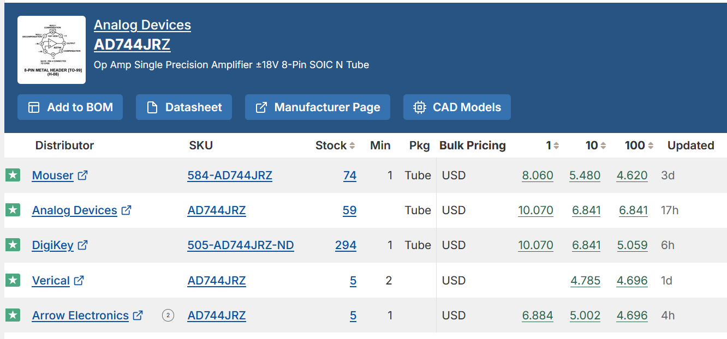Click the green star icon beside Verical
Screen dimensions: 727x339
[x=13, y=280]
